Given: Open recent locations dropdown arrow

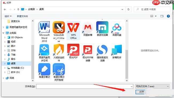Looking at the screenshot, I should [14, 9].
